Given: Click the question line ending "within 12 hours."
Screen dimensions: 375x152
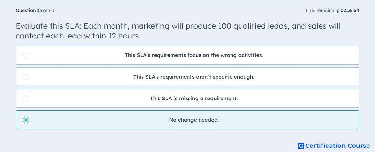Looking at the screenshot, I should 78,36.
